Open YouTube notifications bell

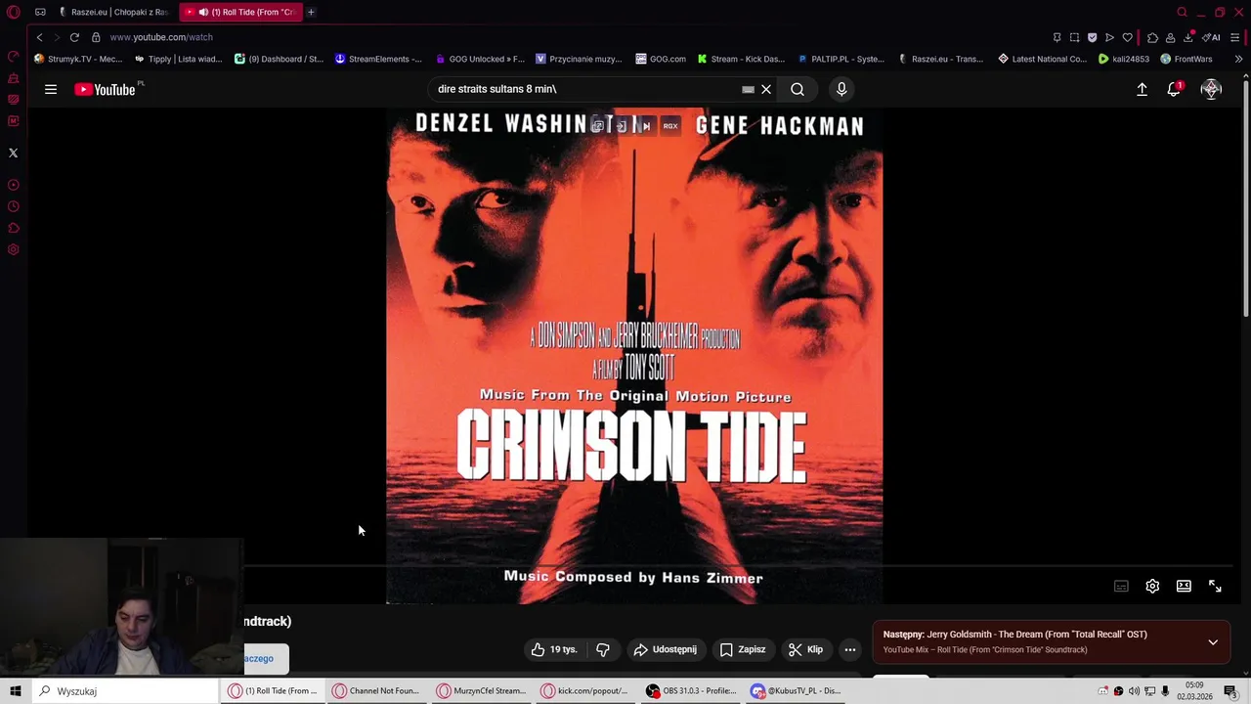[x=1174, y=89]
